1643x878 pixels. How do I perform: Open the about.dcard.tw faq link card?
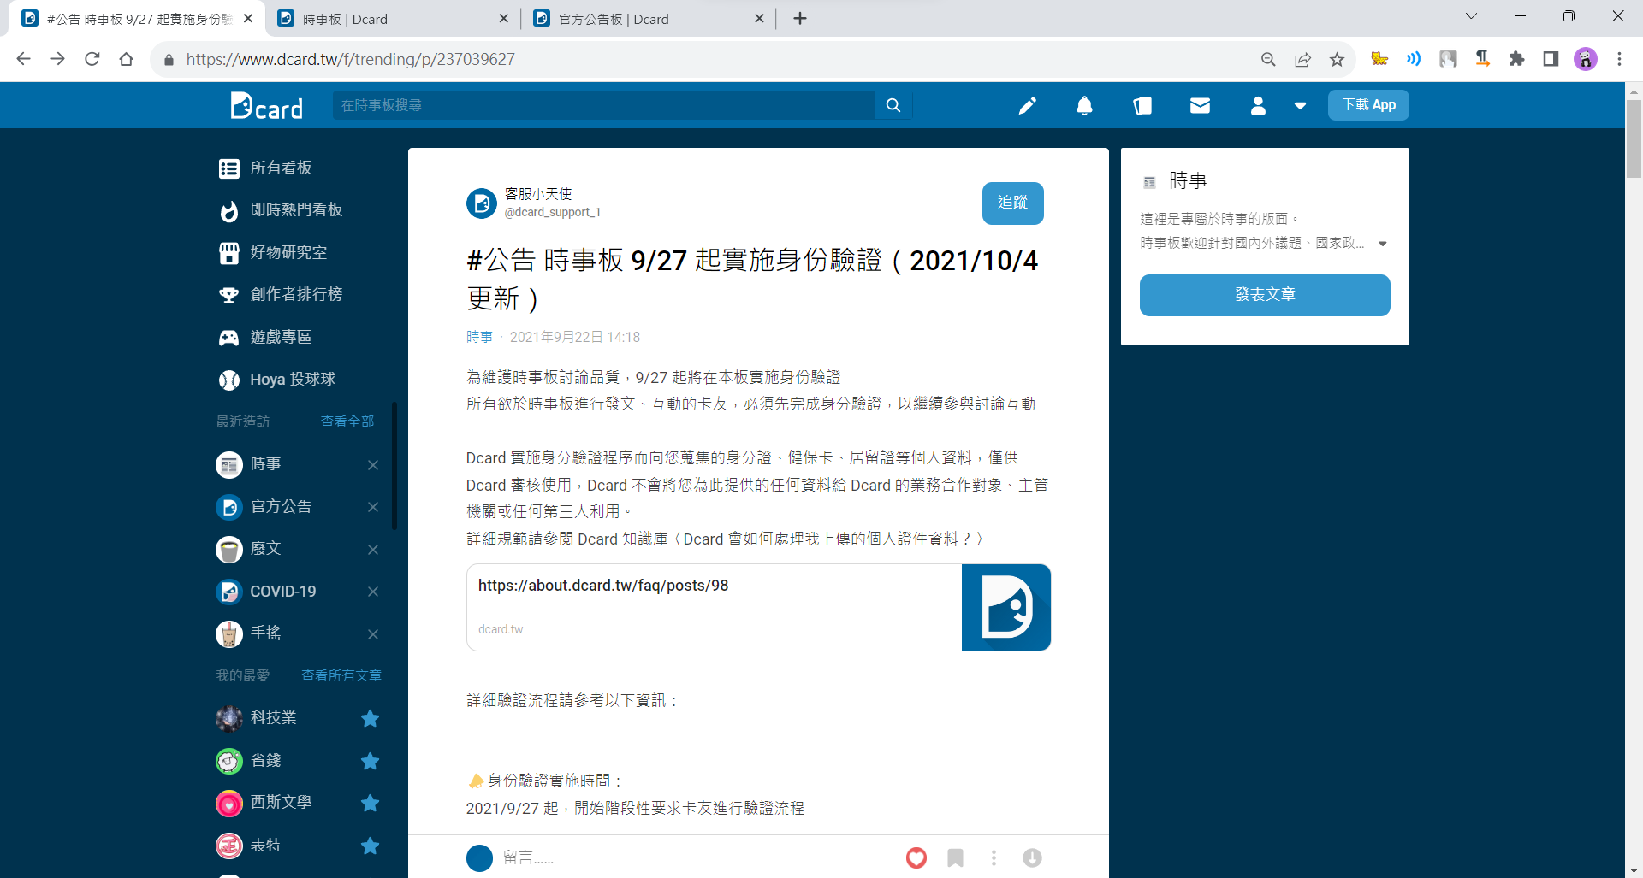758,607
